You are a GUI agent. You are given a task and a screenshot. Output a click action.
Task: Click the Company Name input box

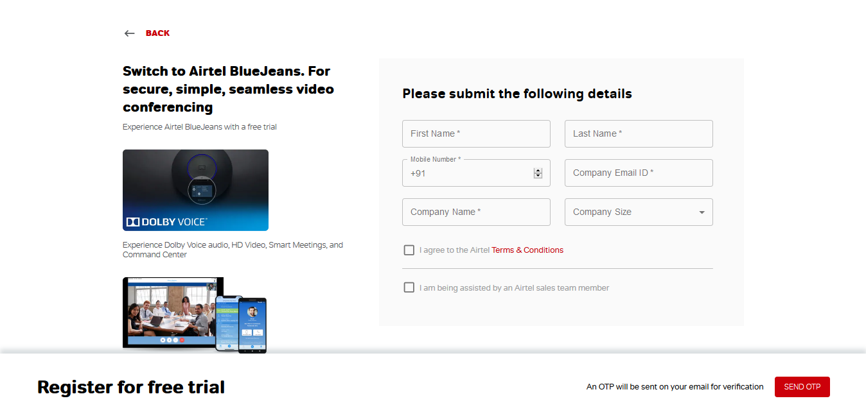click(476, 212)
